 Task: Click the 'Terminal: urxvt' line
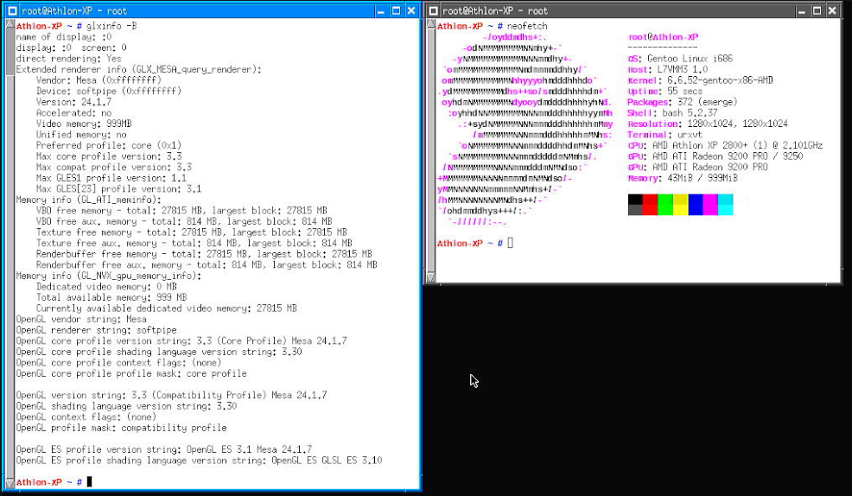(665, 135)
